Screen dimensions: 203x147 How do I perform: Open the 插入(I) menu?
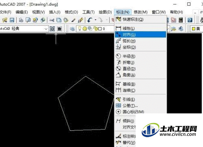pos(55,12)
